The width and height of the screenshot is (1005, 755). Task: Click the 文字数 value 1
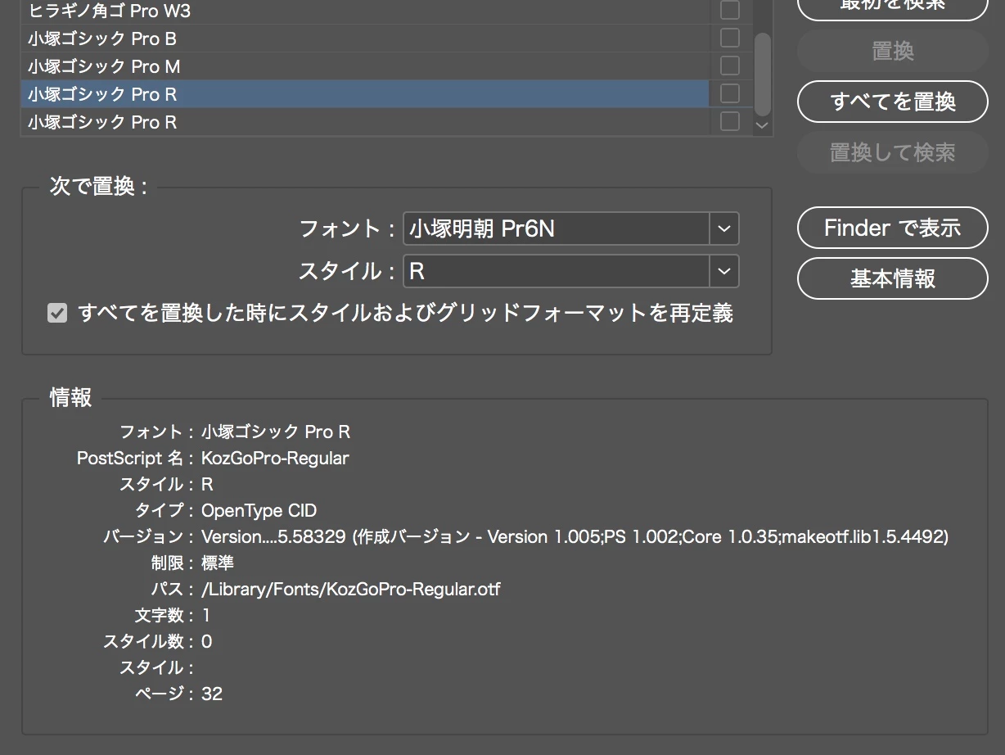pyautogui.click(x=206, y=615)
